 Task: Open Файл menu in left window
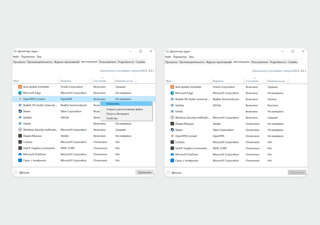16,57
